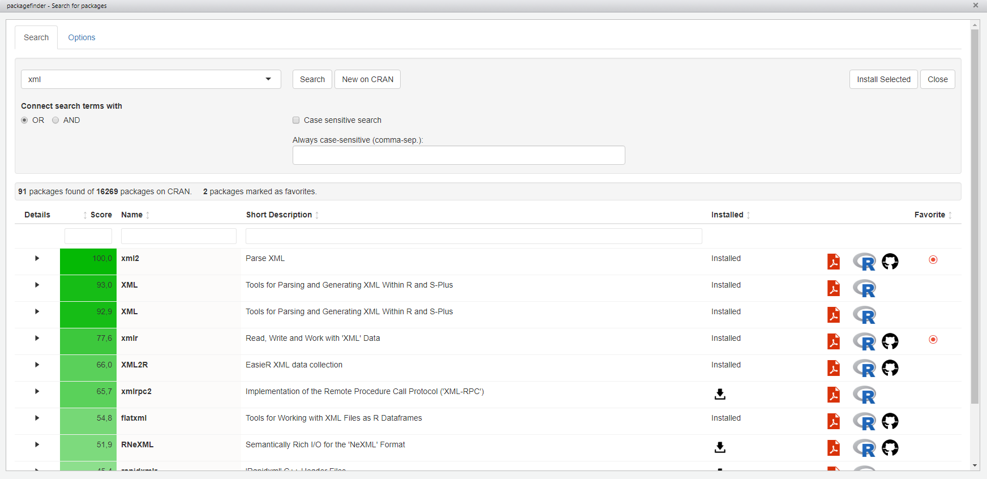Open GitHub page for RNeXML package

pyautogui.click(x=890, y=448)
